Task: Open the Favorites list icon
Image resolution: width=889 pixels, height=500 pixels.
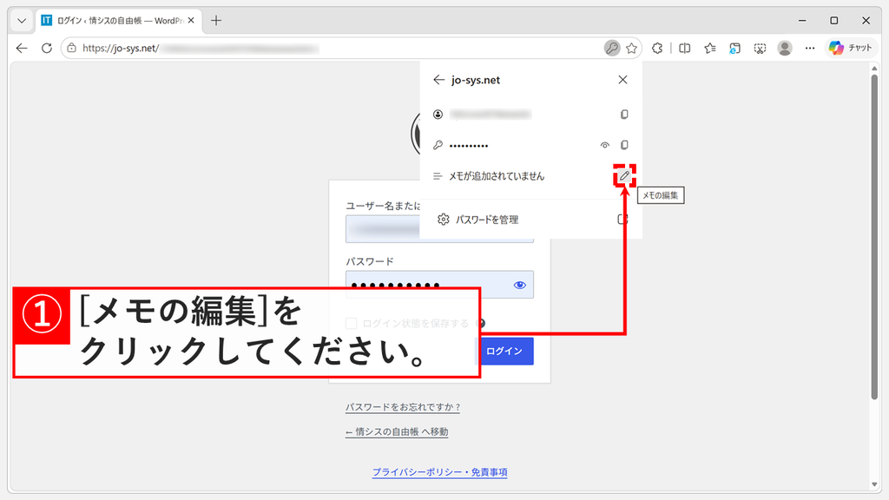Action: coord(710,49)
